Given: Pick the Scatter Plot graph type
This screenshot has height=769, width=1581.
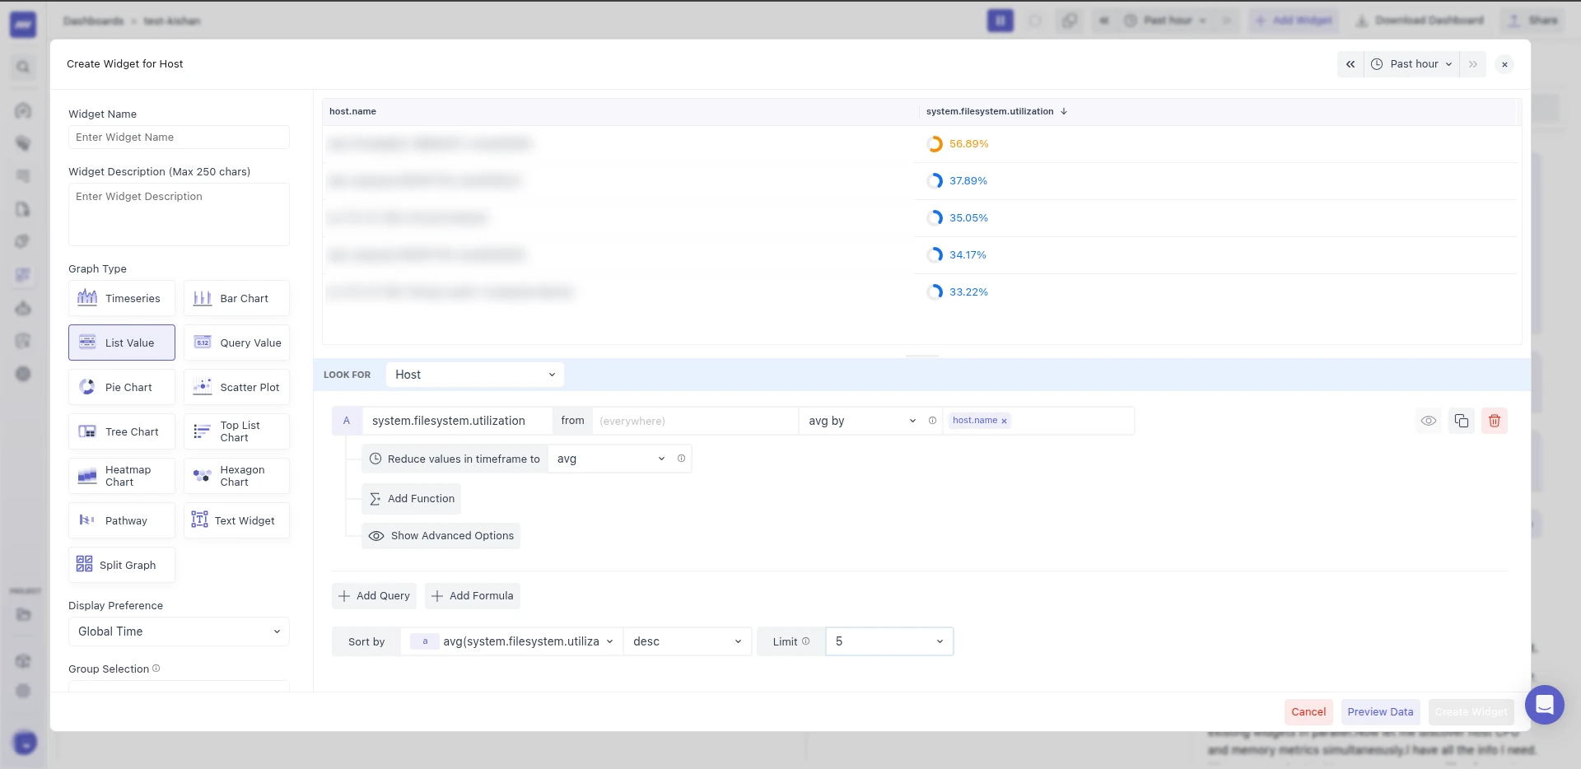Looking at the screenshot, I should pos(236,387).
